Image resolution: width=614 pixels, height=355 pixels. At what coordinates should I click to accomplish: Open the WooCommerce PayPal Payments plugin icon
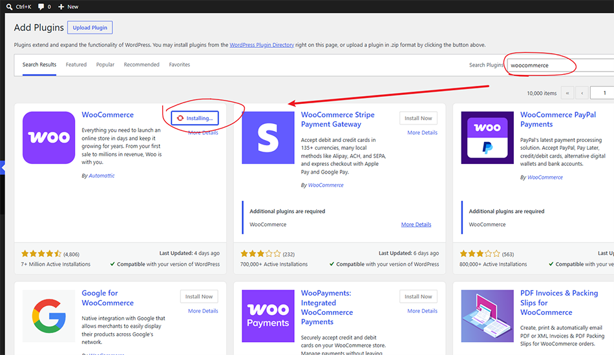(487, 137)
